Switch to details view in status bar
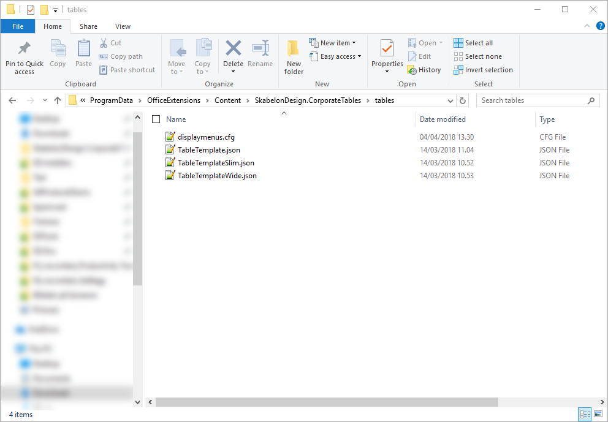608x422 pixels. 585,414
